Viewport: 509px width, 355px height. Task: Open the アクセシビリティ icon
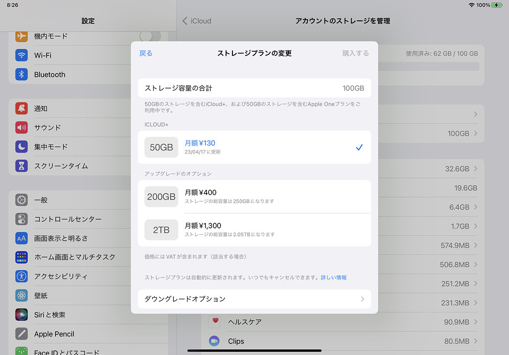[x=22, y=276]
